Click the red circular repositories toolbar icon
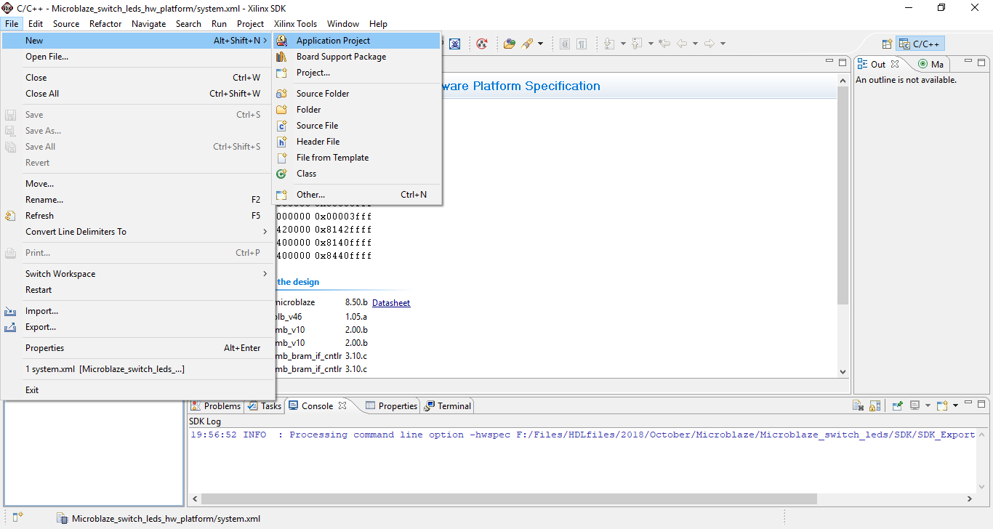The image size is (993, 529). pos(481,44)
